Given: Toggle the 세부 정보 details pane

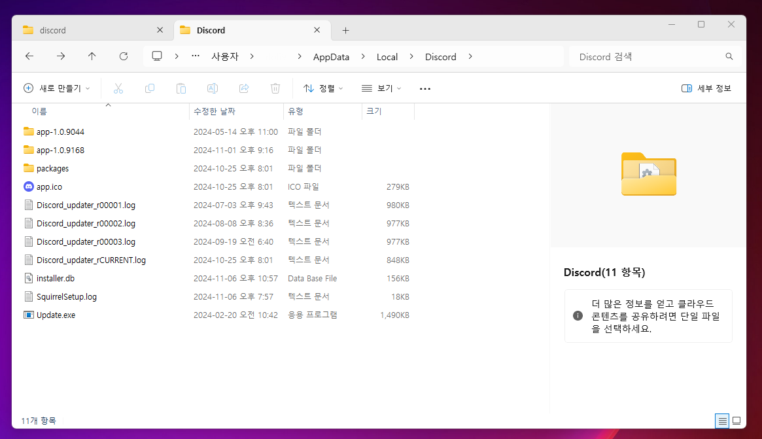Looking at the screenshot, I should (706, 88).
